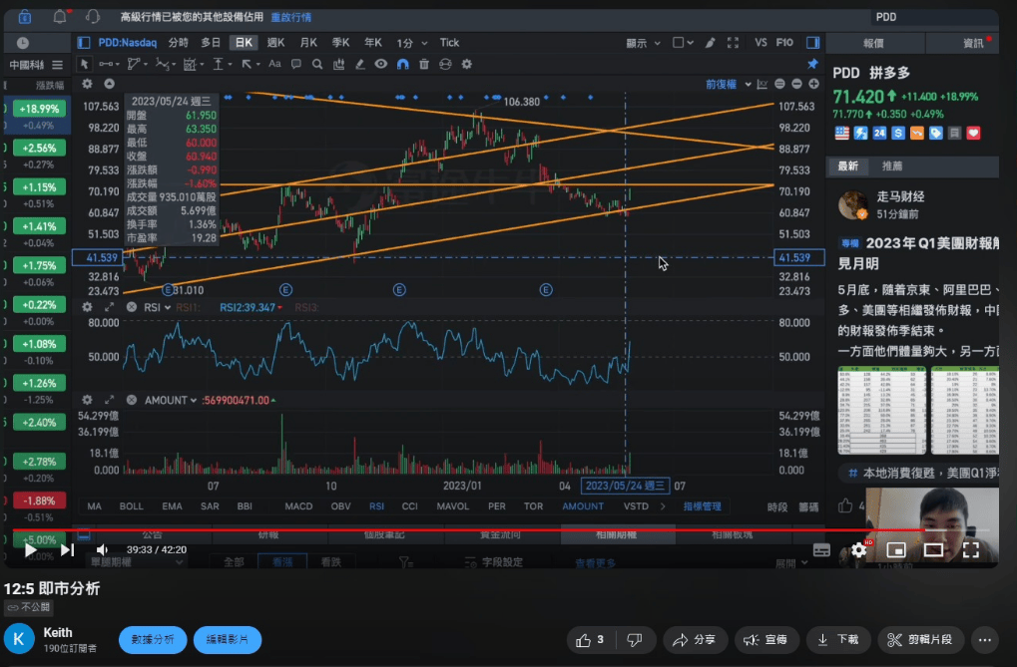Open the watchlist menu hamburger icon
1017x667 pixels.
coord(58,65)
